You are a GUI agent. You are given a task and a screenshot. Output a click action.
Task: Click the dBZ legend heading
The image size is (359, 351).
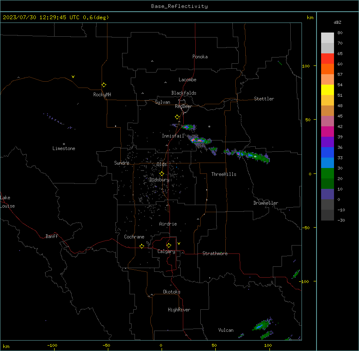(x=337, y=22)
